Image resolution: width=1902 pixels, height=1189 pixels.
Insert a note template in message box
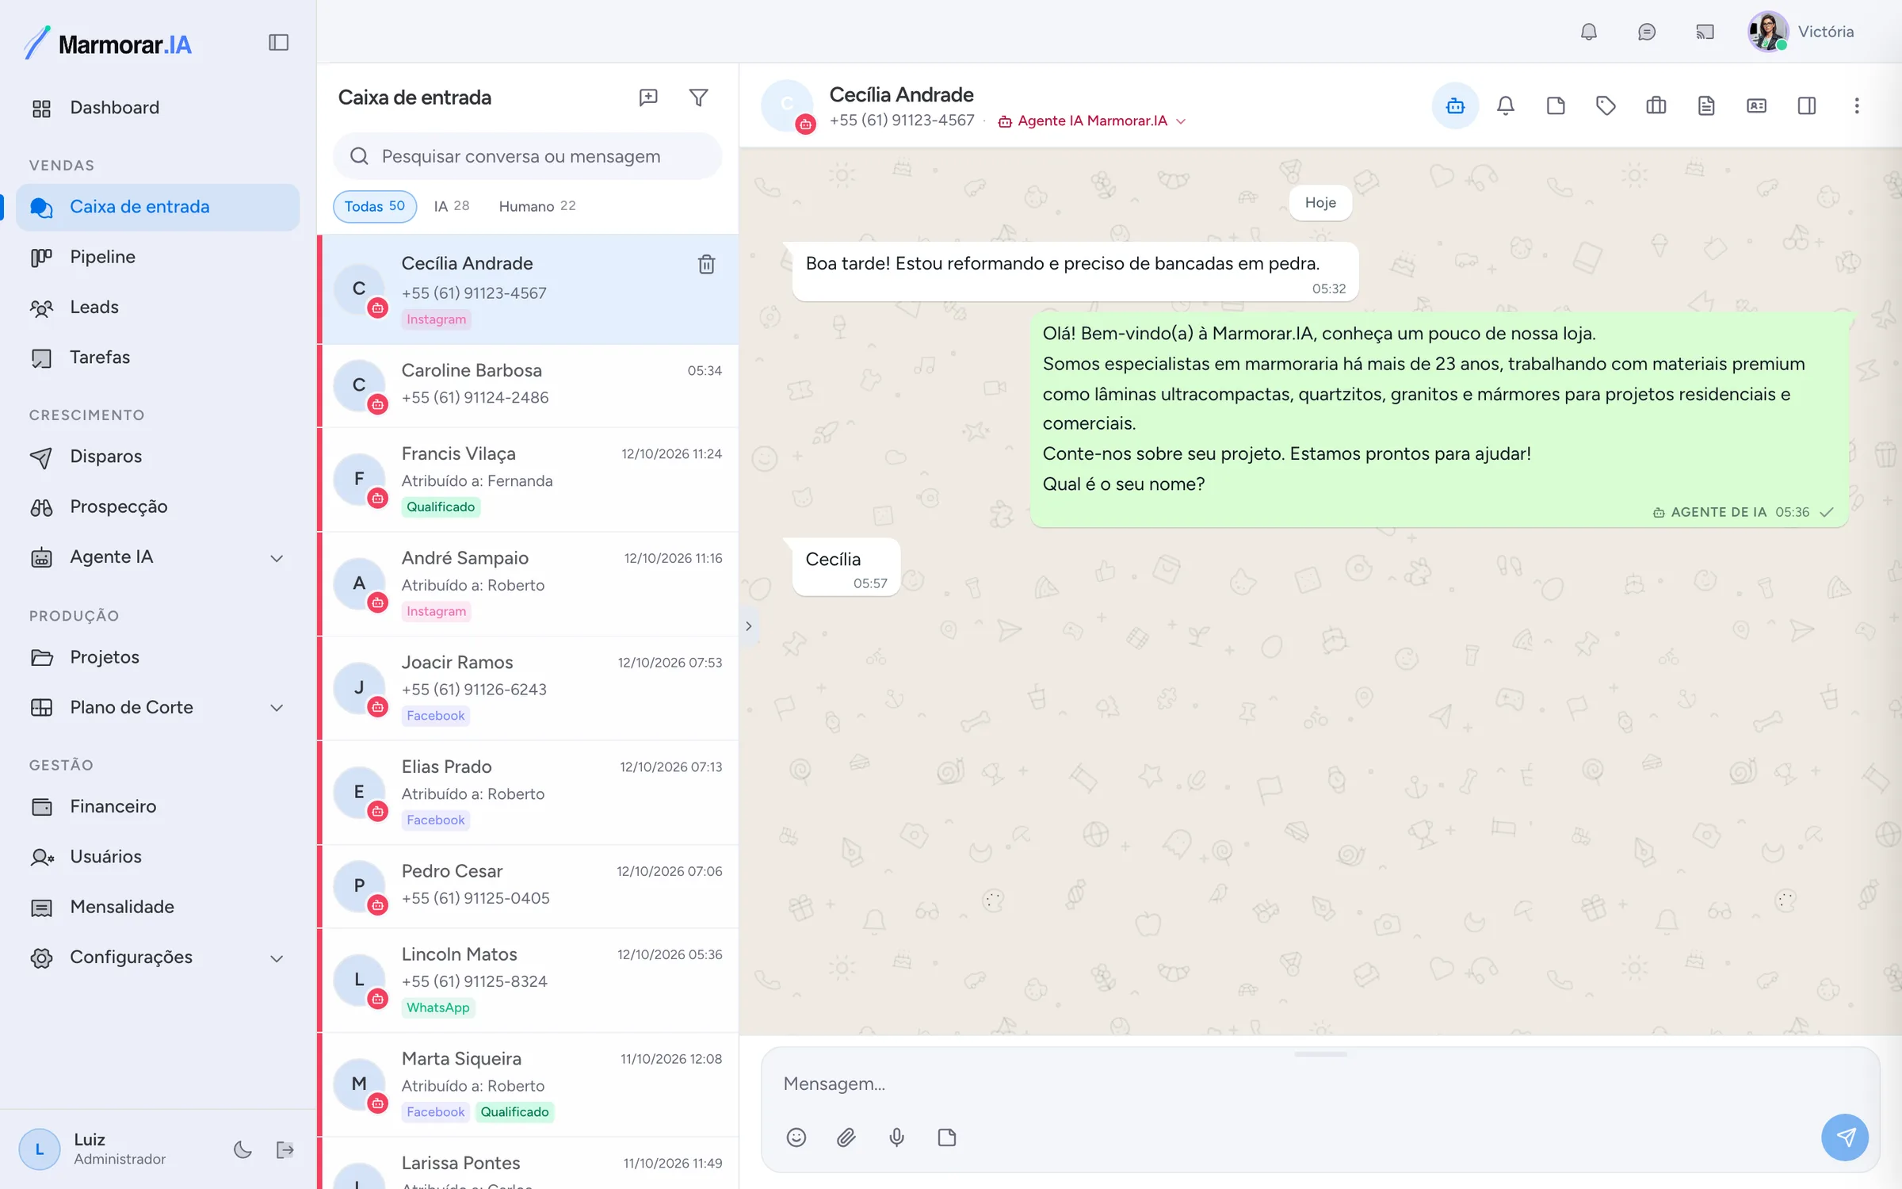(946, 1137)
